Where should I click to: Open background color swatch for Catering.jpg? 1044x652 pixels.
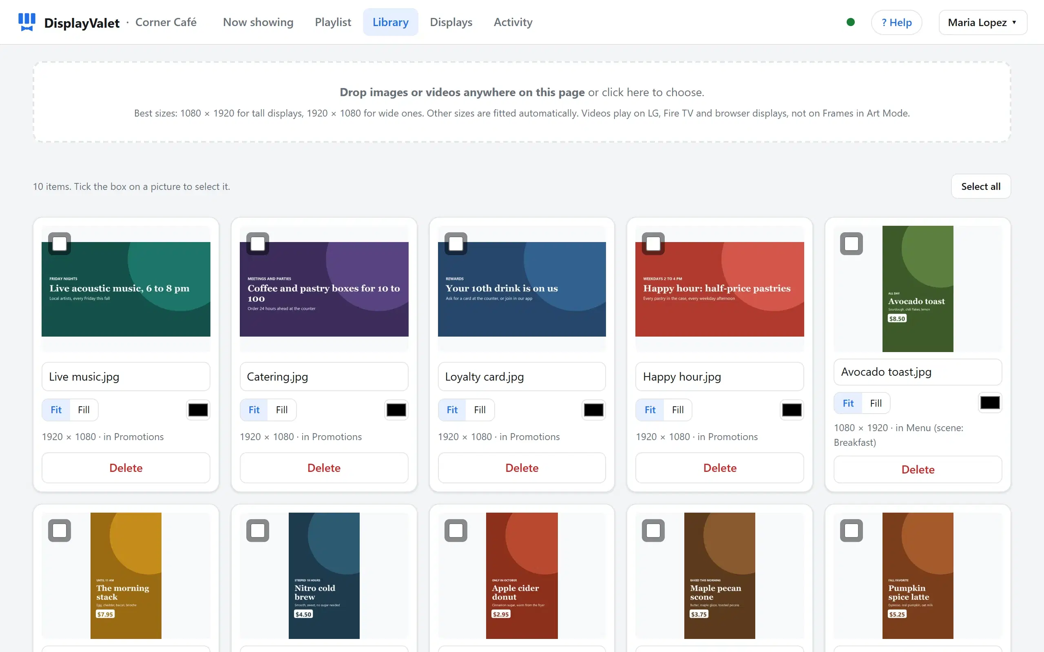[396, 410]
